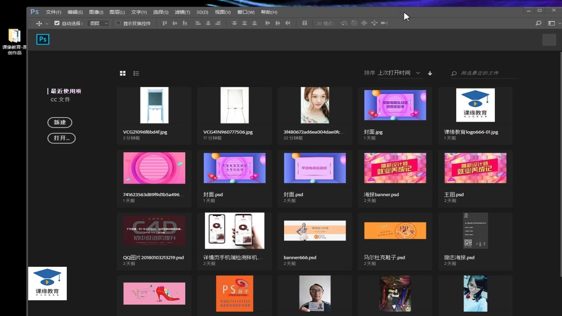Select the Move tool icon in options bar
Image resolution: width=562 pixels, height=316 pixels.
click(x=39, y=23)
